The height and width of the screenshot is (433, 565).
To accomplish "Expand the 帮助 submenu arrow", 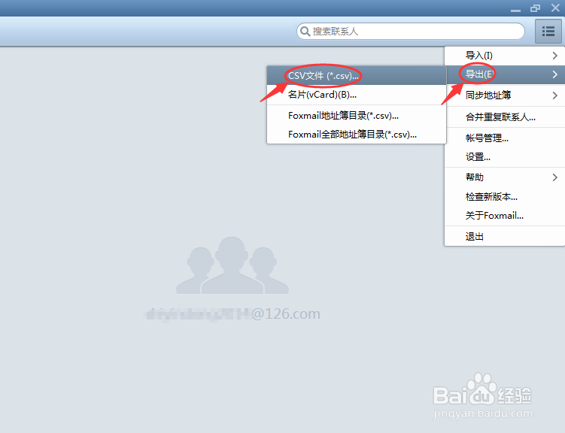I will pos(555,177).
